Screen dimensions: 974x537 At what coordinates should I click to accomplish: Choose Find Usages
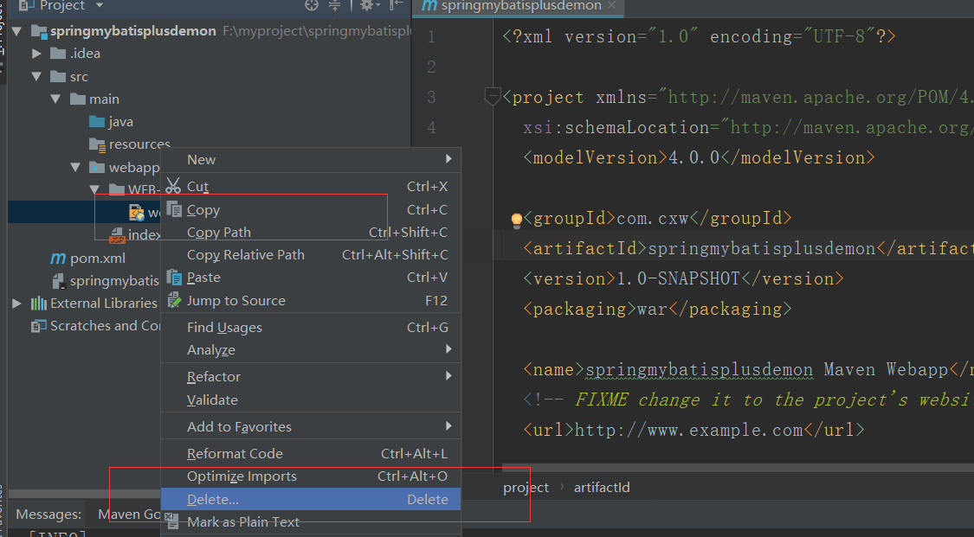point(311,327)
